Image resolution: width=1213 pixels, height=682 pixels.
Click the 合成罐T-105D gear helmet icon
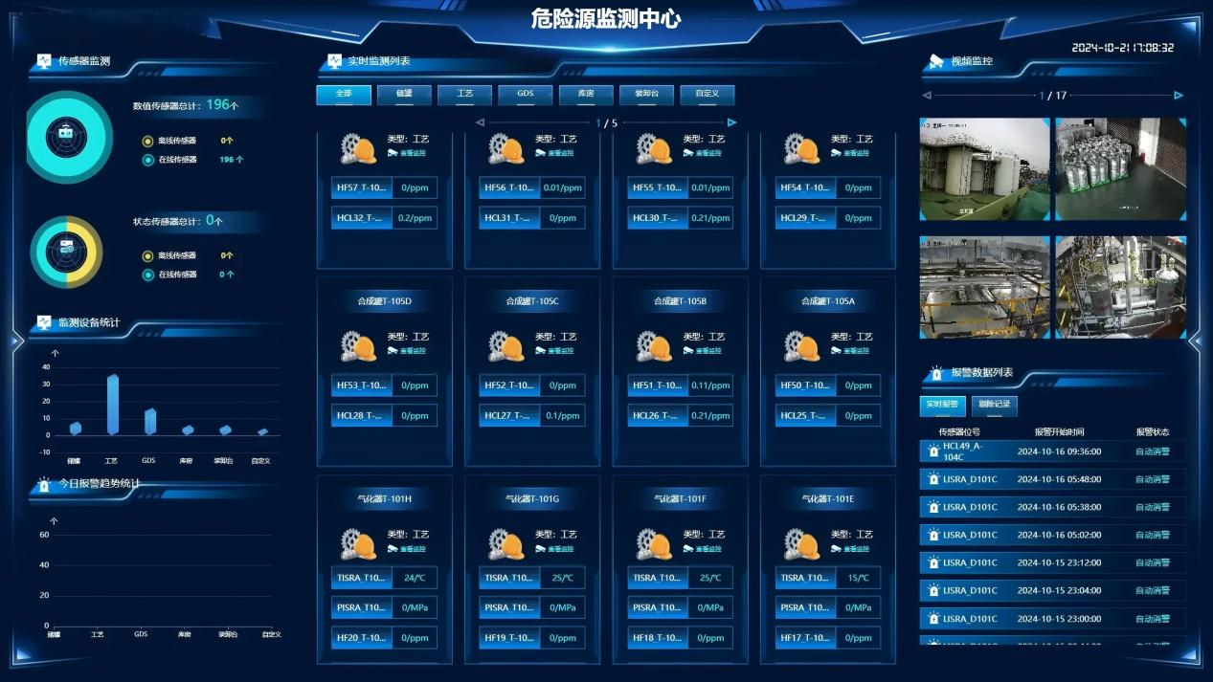359,344
